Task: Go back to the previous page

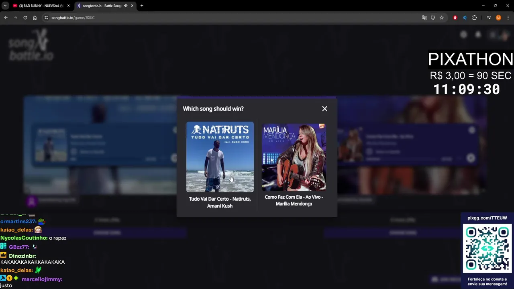Action: click(6, 18)
